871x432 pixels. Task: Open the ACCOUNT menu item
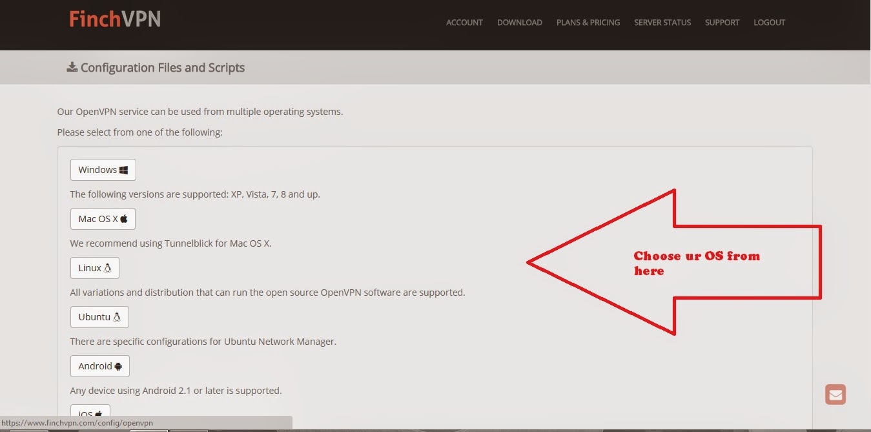coord(464,23)
